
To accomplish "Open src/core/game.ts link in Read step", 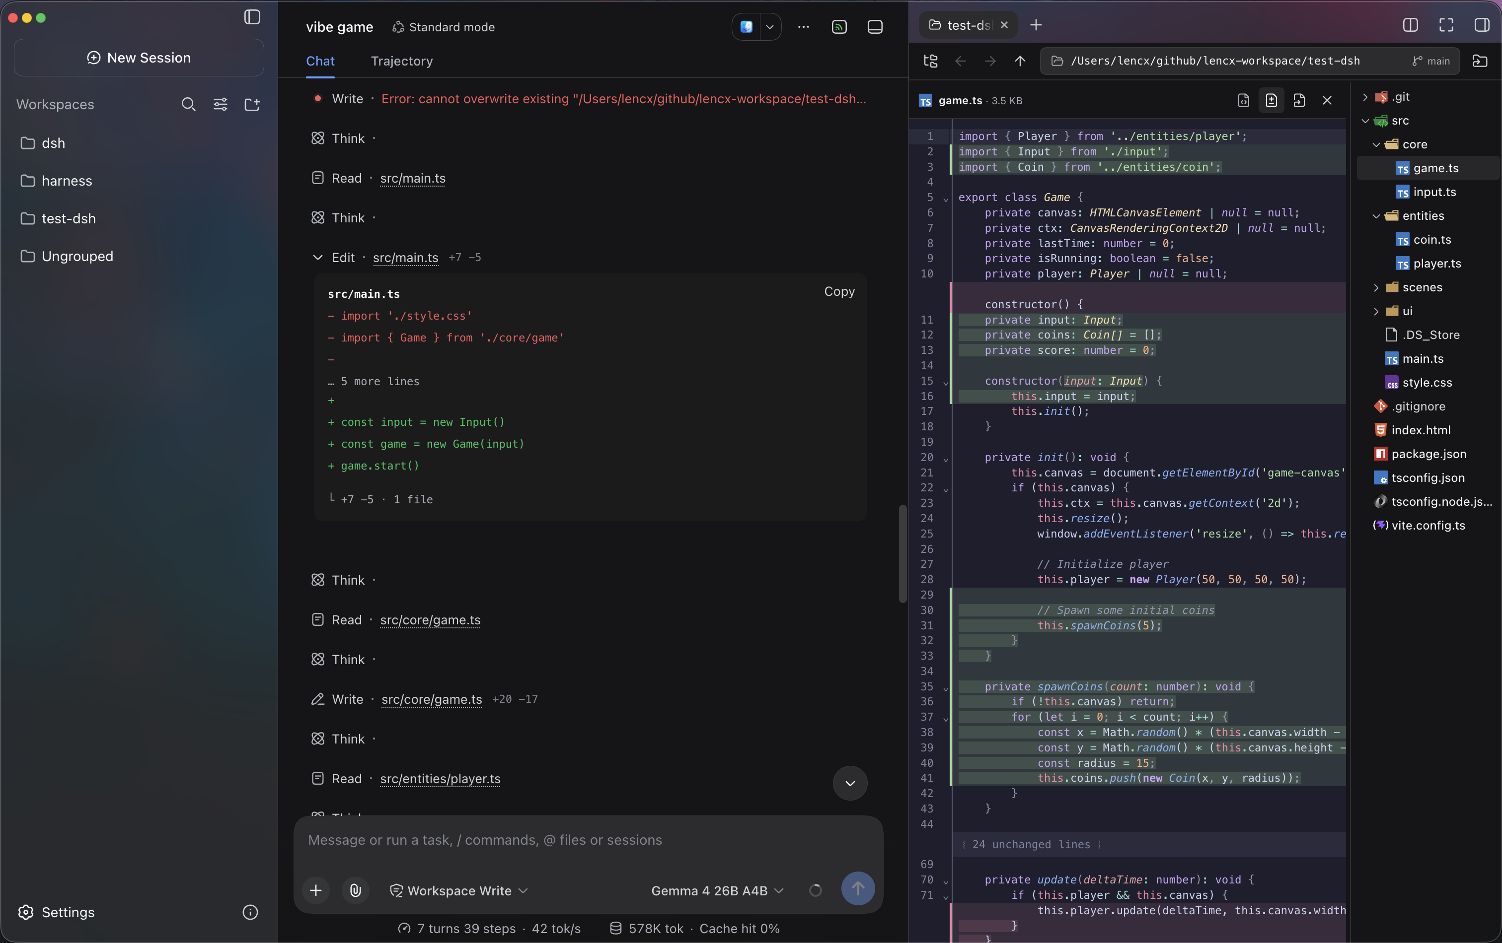I will (x=431, y=620).
